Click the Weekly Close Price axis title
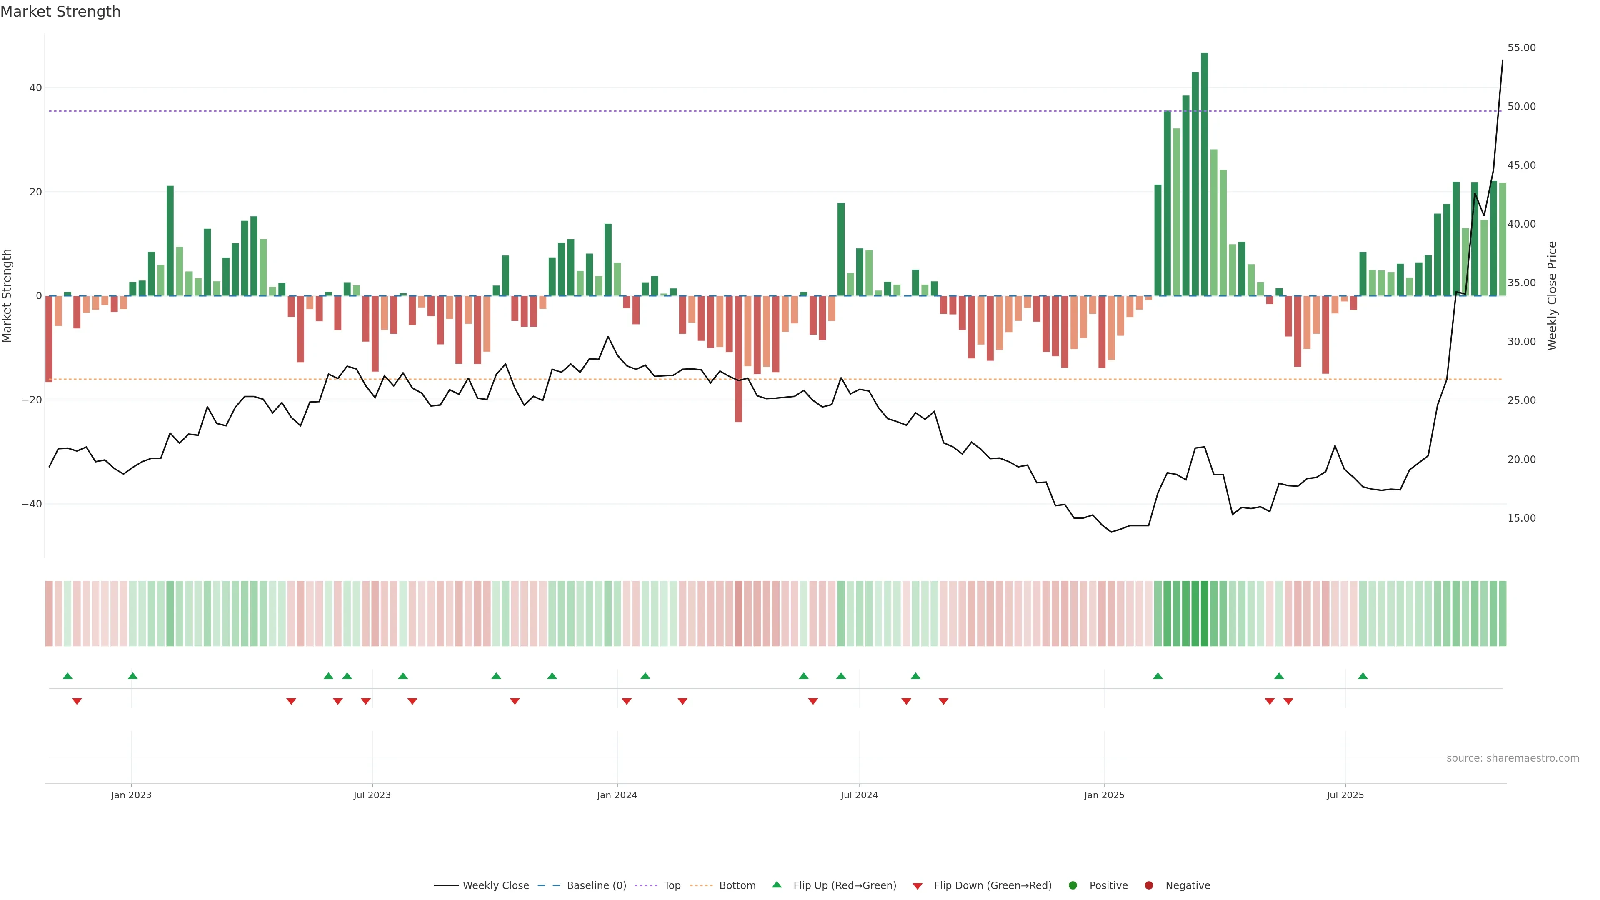Image resolution: width=1600 pixels, height=900 pixels. 1552,296
